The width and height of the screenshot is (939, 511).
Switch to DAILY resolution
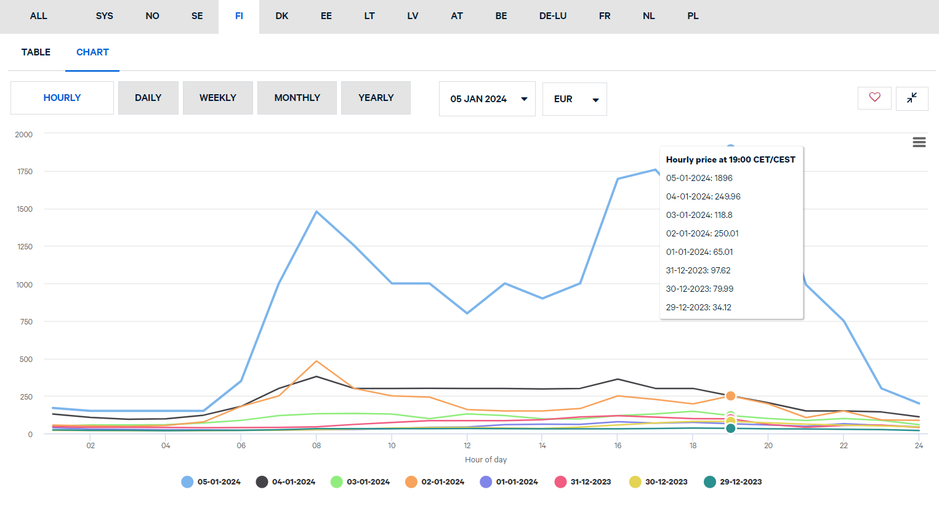point(148,98)
